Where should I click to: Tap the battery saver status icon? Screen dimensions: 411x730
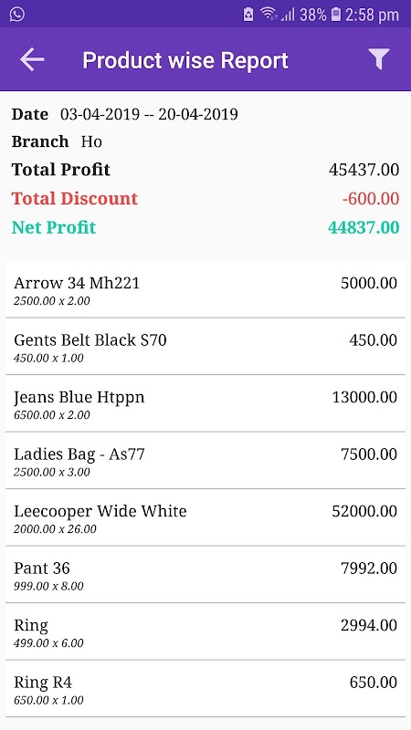click(248, 15)
